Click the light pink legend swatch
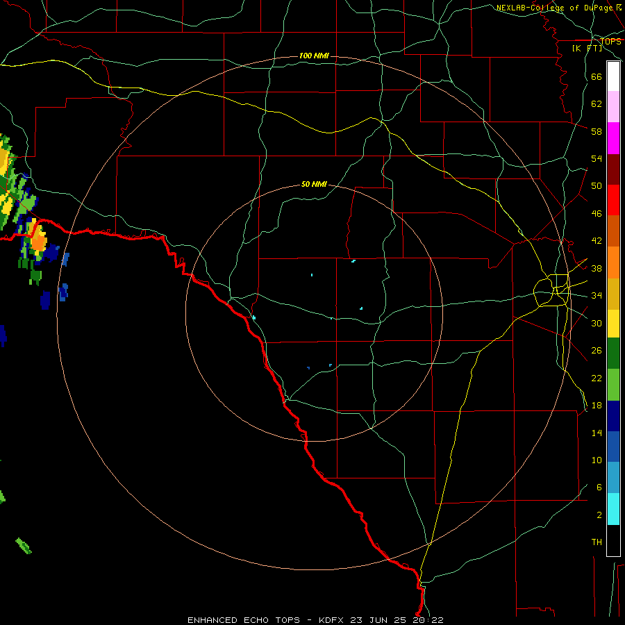Screen dimensions: 625x625 613,106
